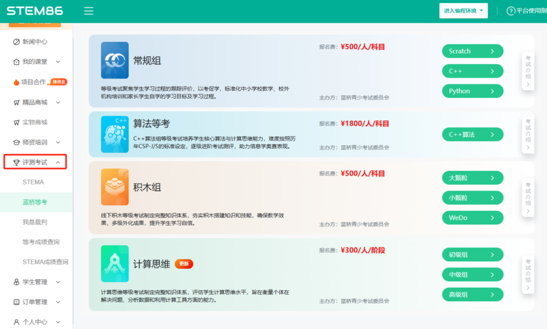
Task: Click the 项目合作 flame icon
Action: (16, 82)
